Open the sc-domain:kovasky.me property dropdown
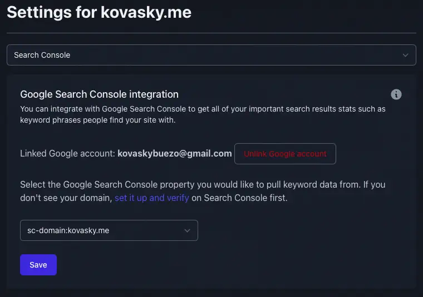The width and height of the screenshot is (423, 297). 109,230
